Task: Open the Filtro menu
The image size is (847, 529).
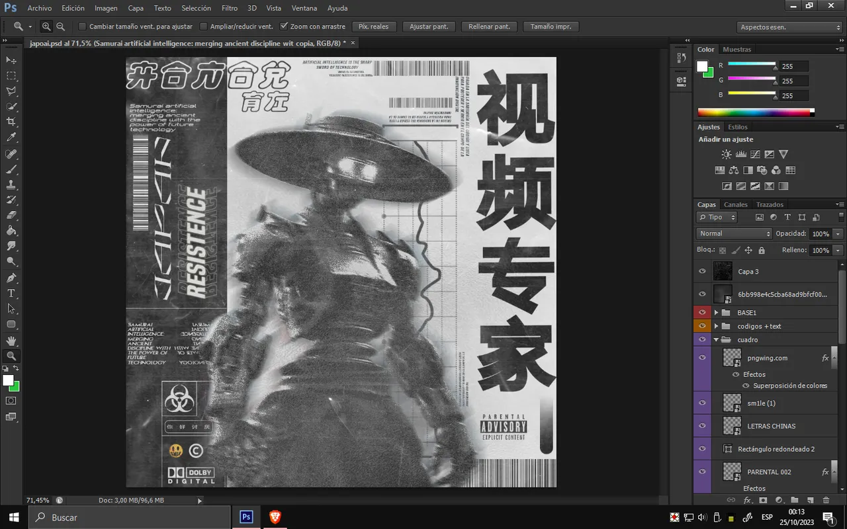Action: click(230, 8)
